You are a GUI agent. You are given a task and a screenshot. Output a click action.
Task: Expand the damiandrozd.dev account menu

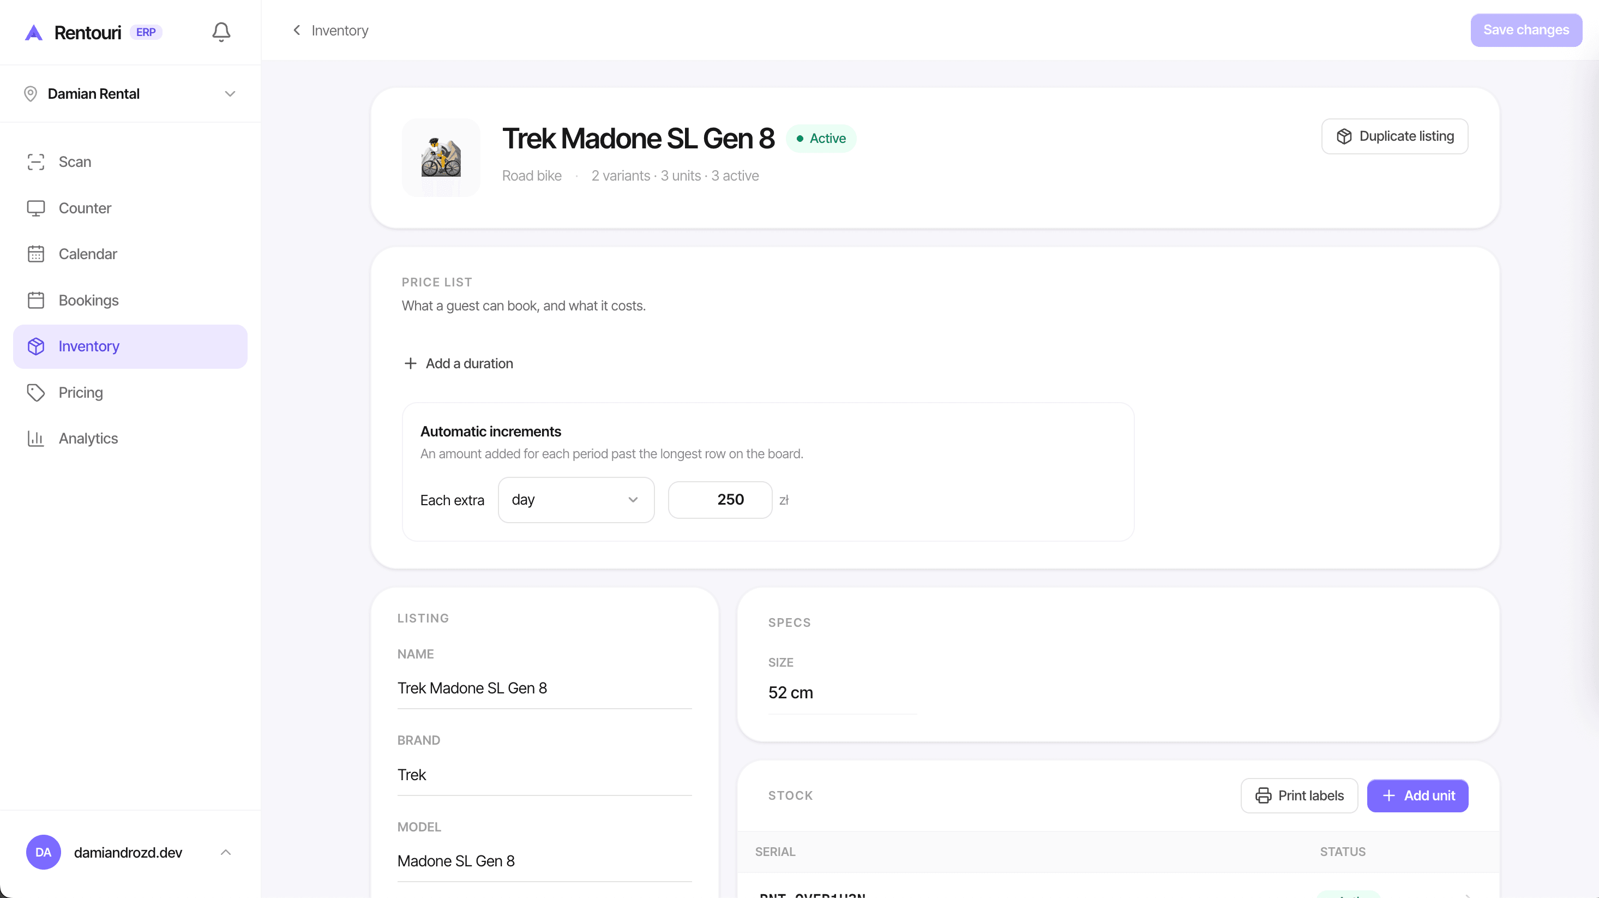coord(130,852)
